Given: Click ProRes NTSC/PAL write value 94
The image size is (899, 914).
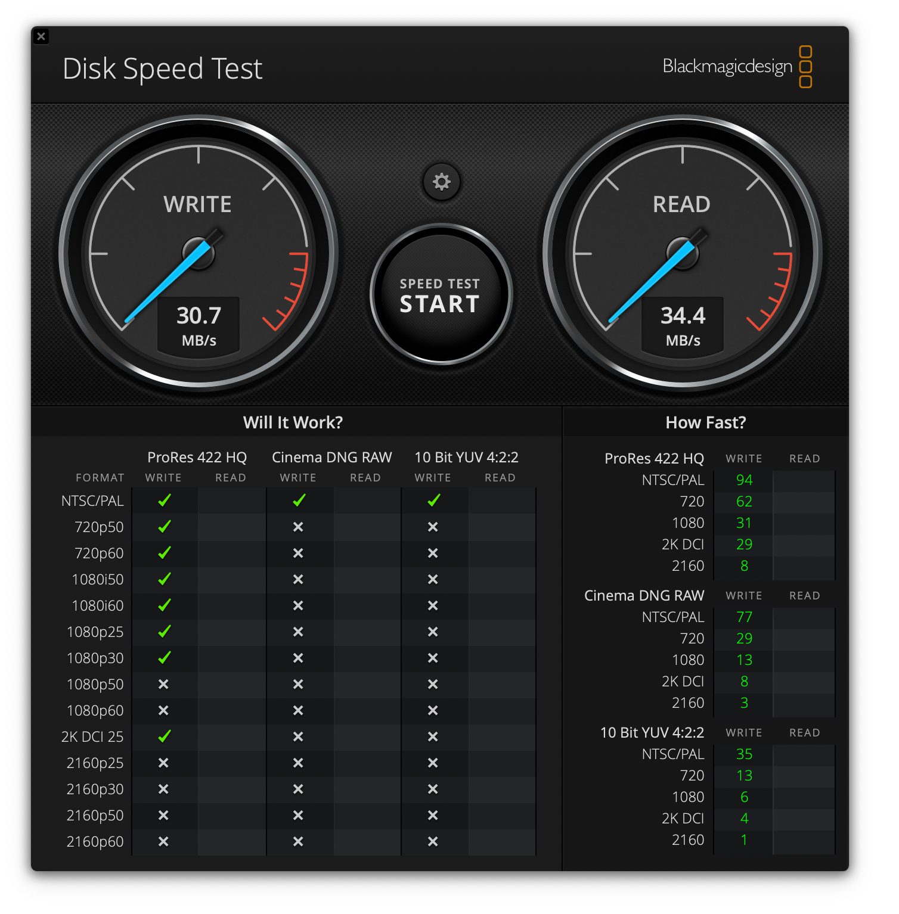Looking at the screenshot, I should coord(744,480).
